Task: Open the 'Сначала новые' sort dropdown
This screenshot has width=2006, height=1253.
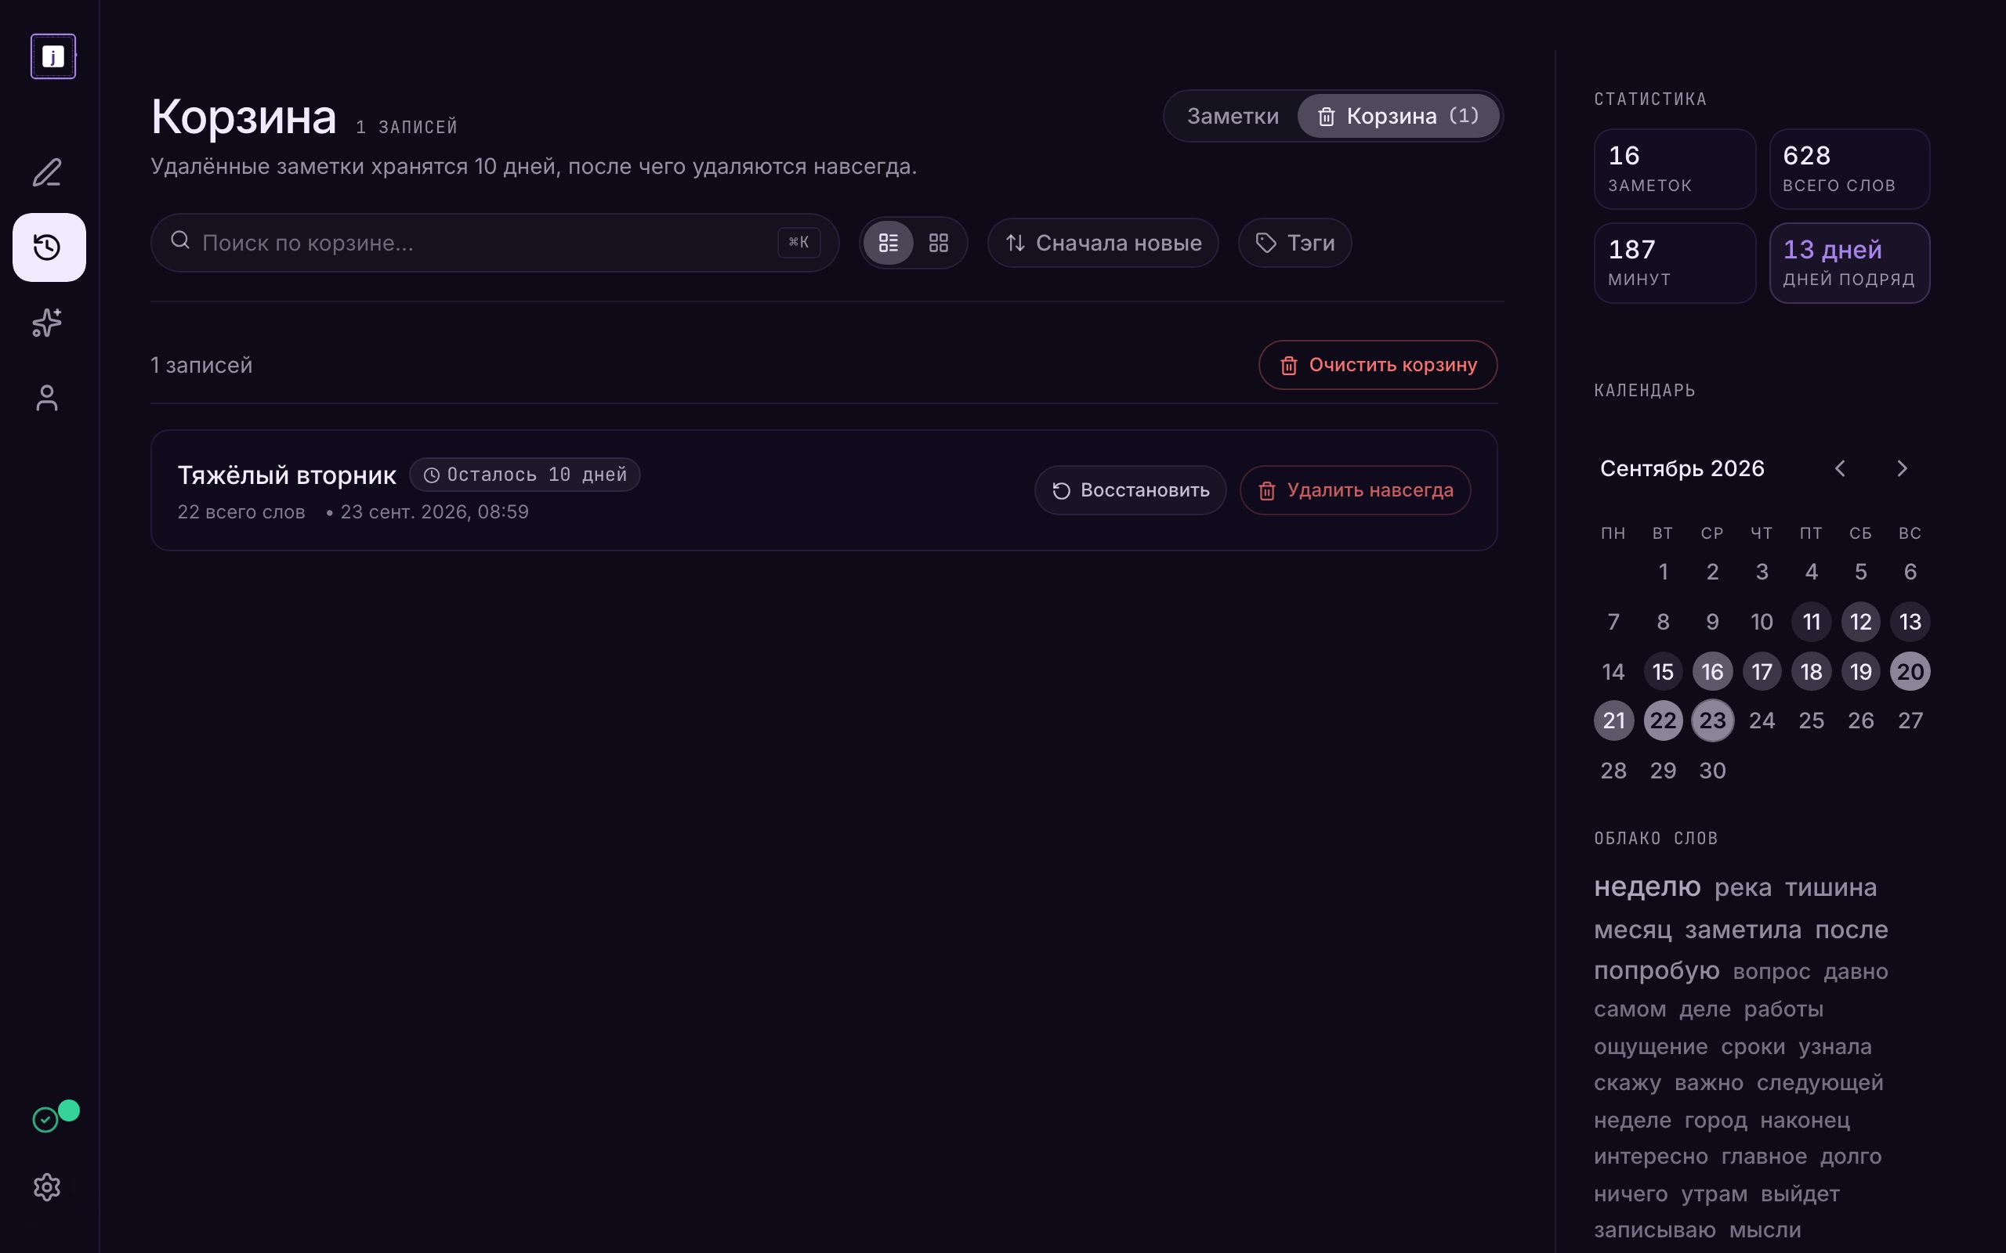Action: (x=1103, y=243)
